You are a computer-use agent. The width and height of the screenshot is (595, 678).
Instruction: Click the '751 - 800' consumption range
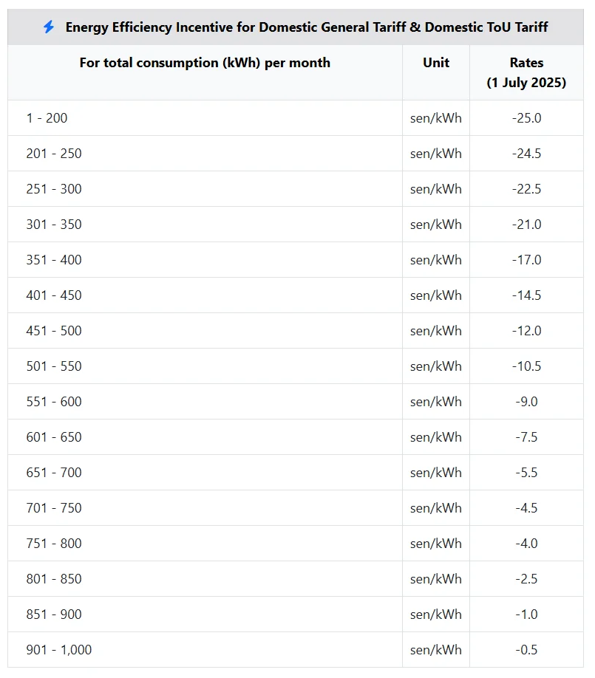coord(54,544)
